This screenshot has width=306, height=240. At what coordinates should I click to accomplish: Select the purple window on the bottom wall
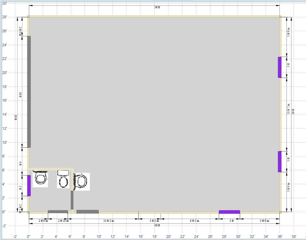(x=229, y=212)
